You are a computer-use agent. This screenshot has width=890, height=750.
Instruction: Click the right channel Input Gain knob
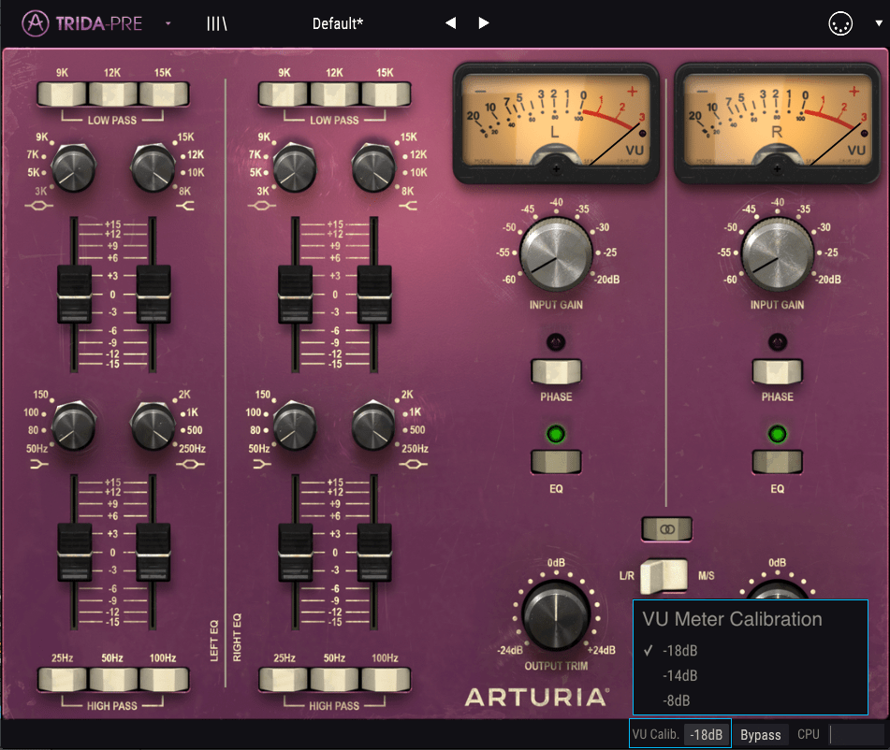[x=778, y=254]
